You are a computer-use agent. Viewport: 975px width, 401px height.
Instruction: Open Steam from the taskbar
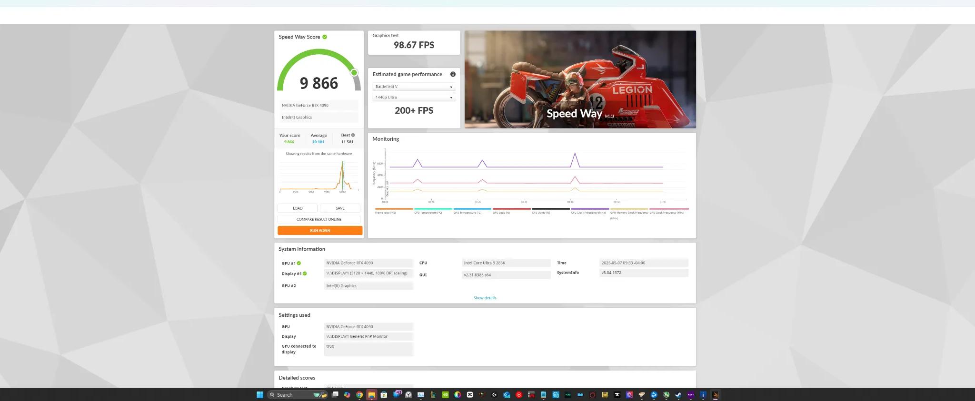(x=678, y=395)
